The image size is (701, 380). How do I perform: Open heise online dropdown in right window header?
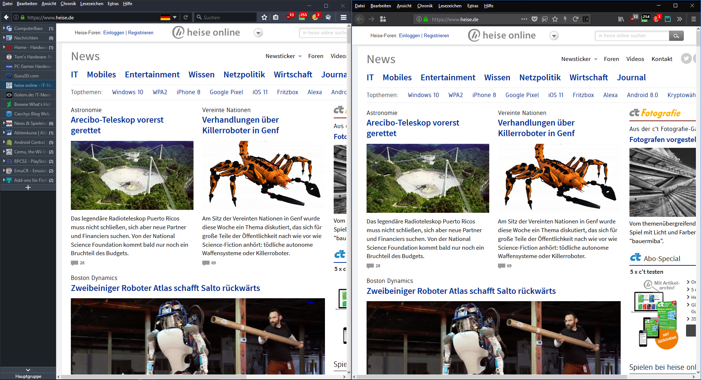point(554,36)
